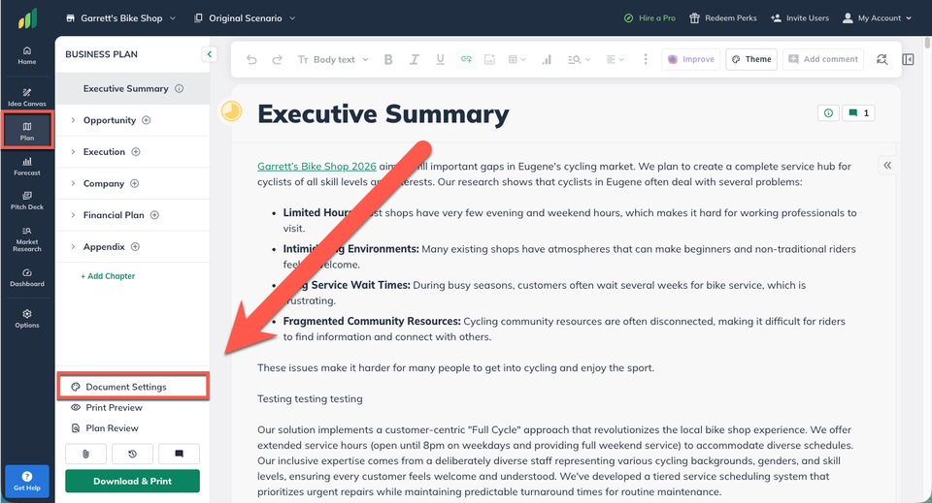The image size is (932, 503).
Task: Click the insert chart toolbar icon
Action: click(x=547, y=59)
